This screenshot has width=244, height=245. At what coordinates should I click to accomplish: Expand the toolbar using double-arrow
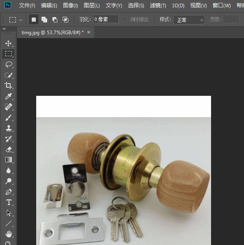coord(4,29)
